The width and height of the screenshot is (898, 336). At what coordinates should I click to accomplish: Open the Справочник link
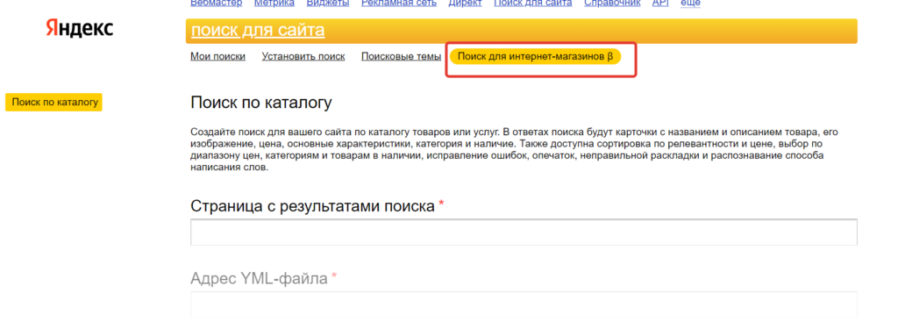click(x=612, y=3)
